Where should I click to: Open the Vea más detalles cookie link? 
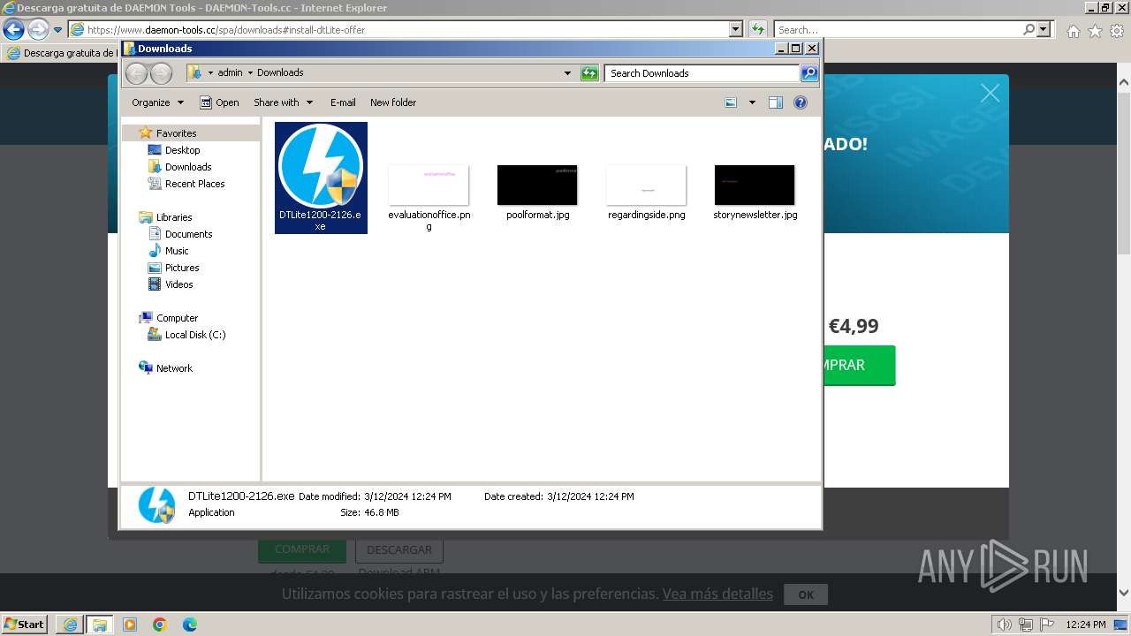tap(717, 594)
